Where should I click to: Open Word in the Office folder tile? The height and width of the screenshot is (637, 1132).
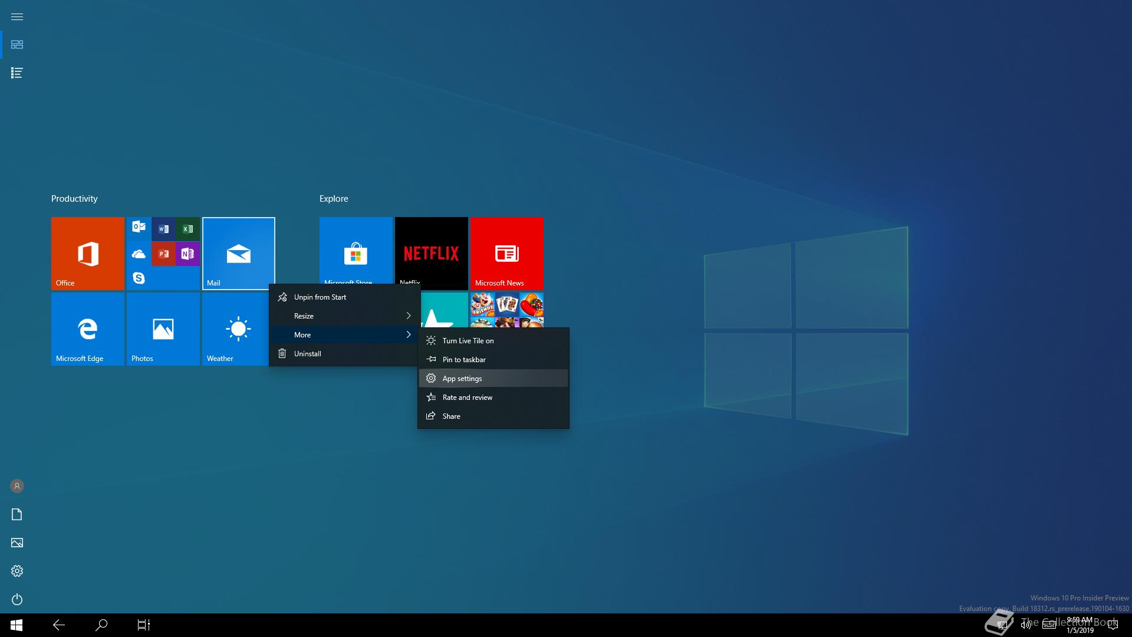point(163,229)
